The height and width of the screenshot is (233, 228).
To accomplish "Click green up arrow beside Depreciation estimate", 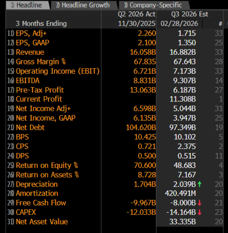I will [200, 184].
